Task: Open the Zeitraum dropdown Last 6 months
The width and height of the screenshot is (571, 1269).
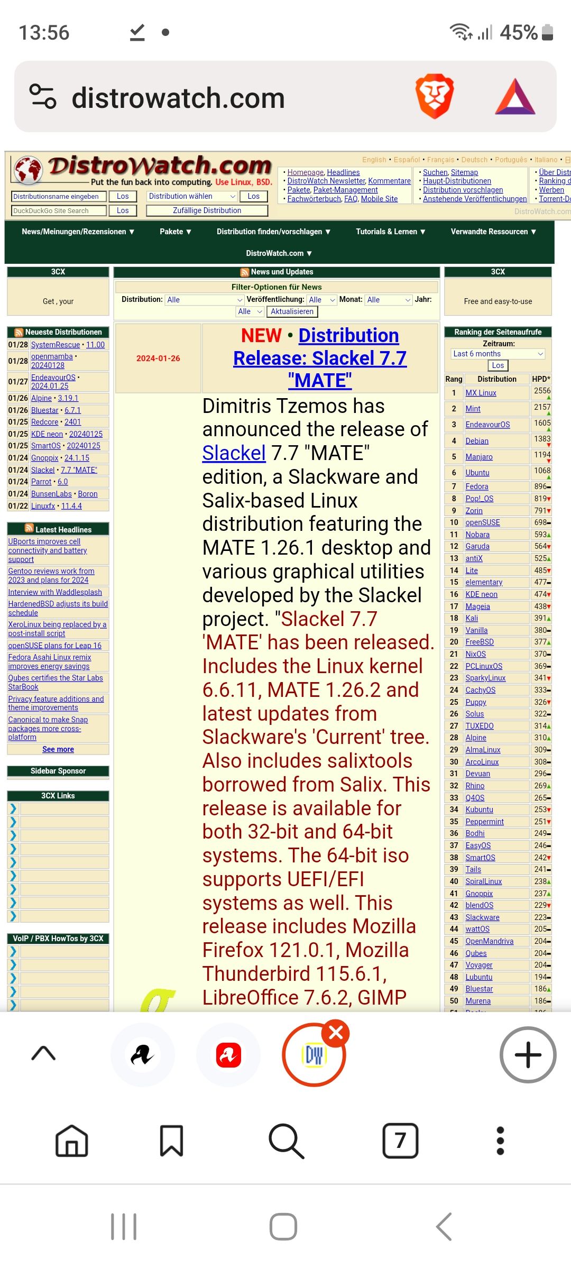Action: (x=498, y=354)
